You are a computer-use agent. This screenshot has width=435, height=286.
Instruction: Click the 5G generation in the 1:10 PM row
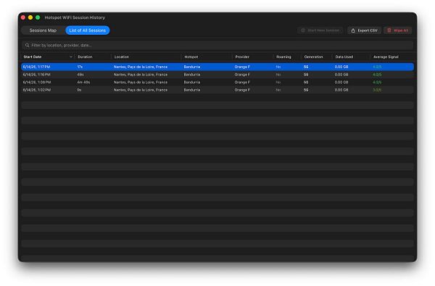coord(306,75)
